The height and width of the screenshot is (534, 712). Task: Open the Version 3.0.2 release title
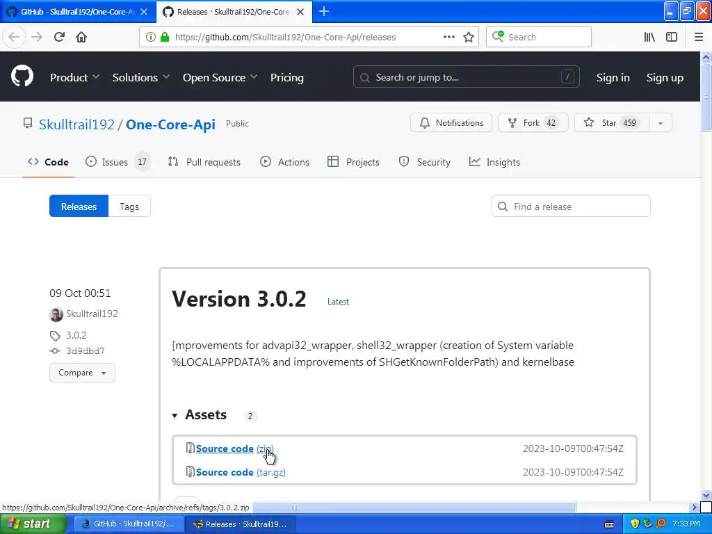239,299
